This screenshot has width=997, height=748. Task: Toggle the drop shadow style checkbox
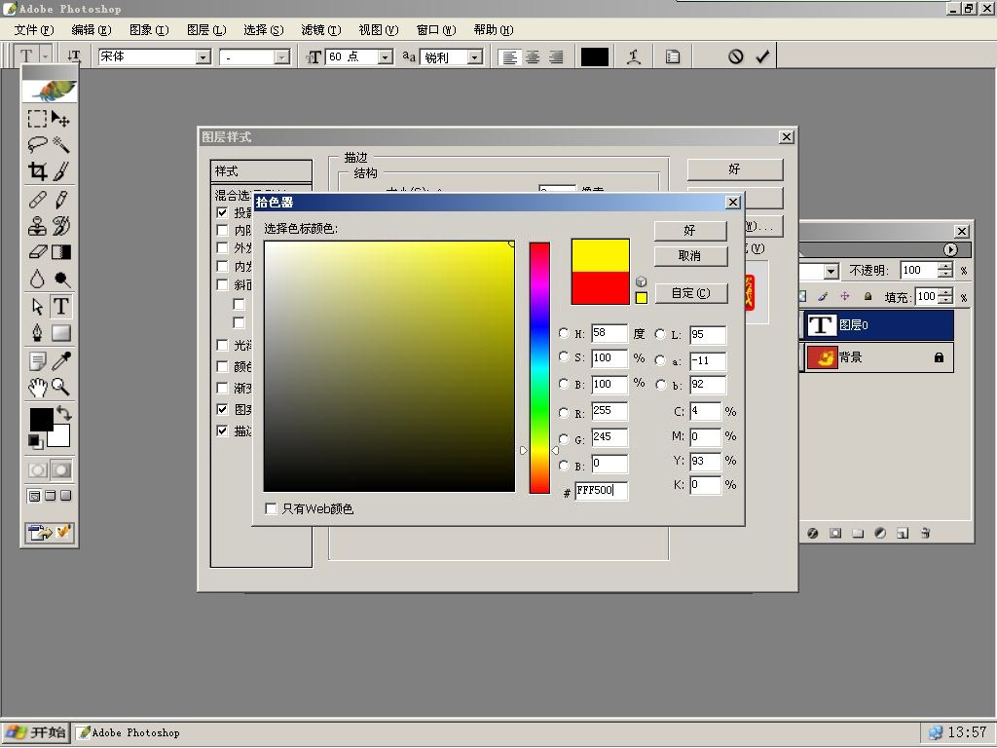tap(222, 212)
